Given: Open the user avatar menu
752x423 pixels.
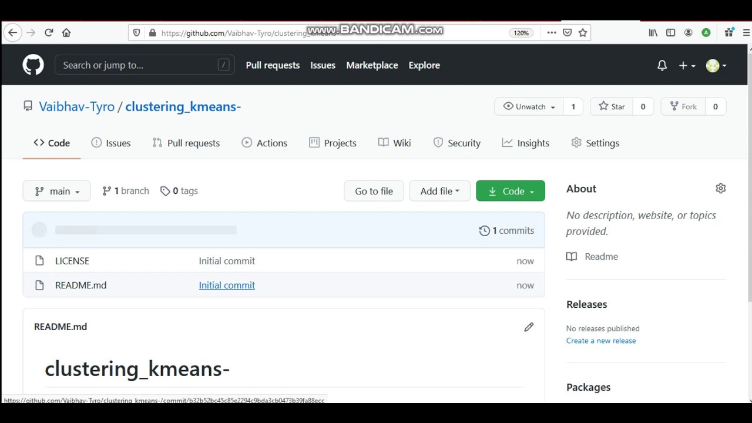Looking at the screenshot, I should (716, 65).
